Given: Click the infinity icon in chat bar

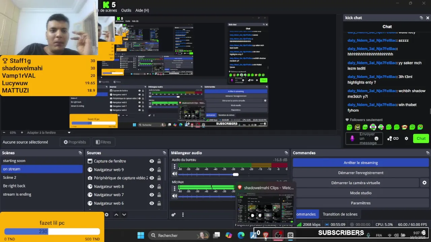Looking at the screenshot, I should tap(396, 138).
